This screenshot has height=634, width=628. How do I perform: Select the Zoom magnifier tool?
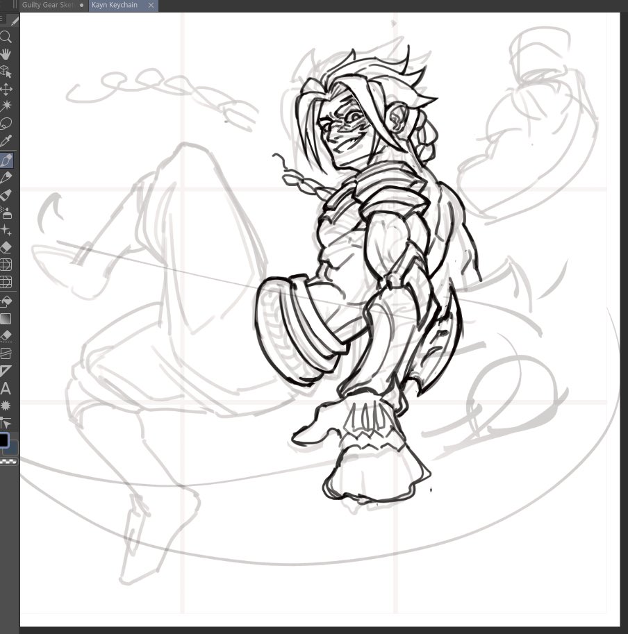click(6, 37)
